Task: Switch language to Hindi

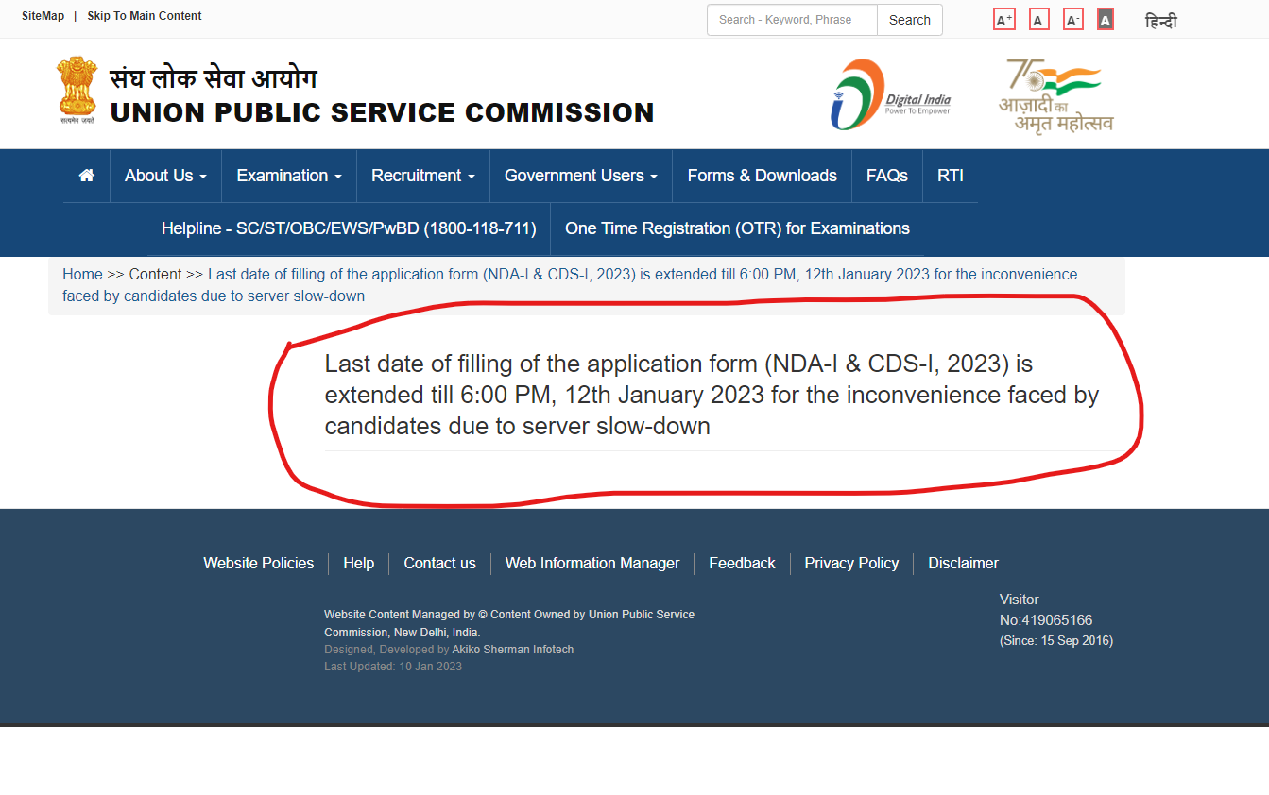Action: [1160, 21]
